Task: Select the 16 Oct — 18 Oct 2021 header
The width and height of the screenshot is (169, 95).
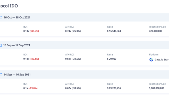Action: (84, 17)
